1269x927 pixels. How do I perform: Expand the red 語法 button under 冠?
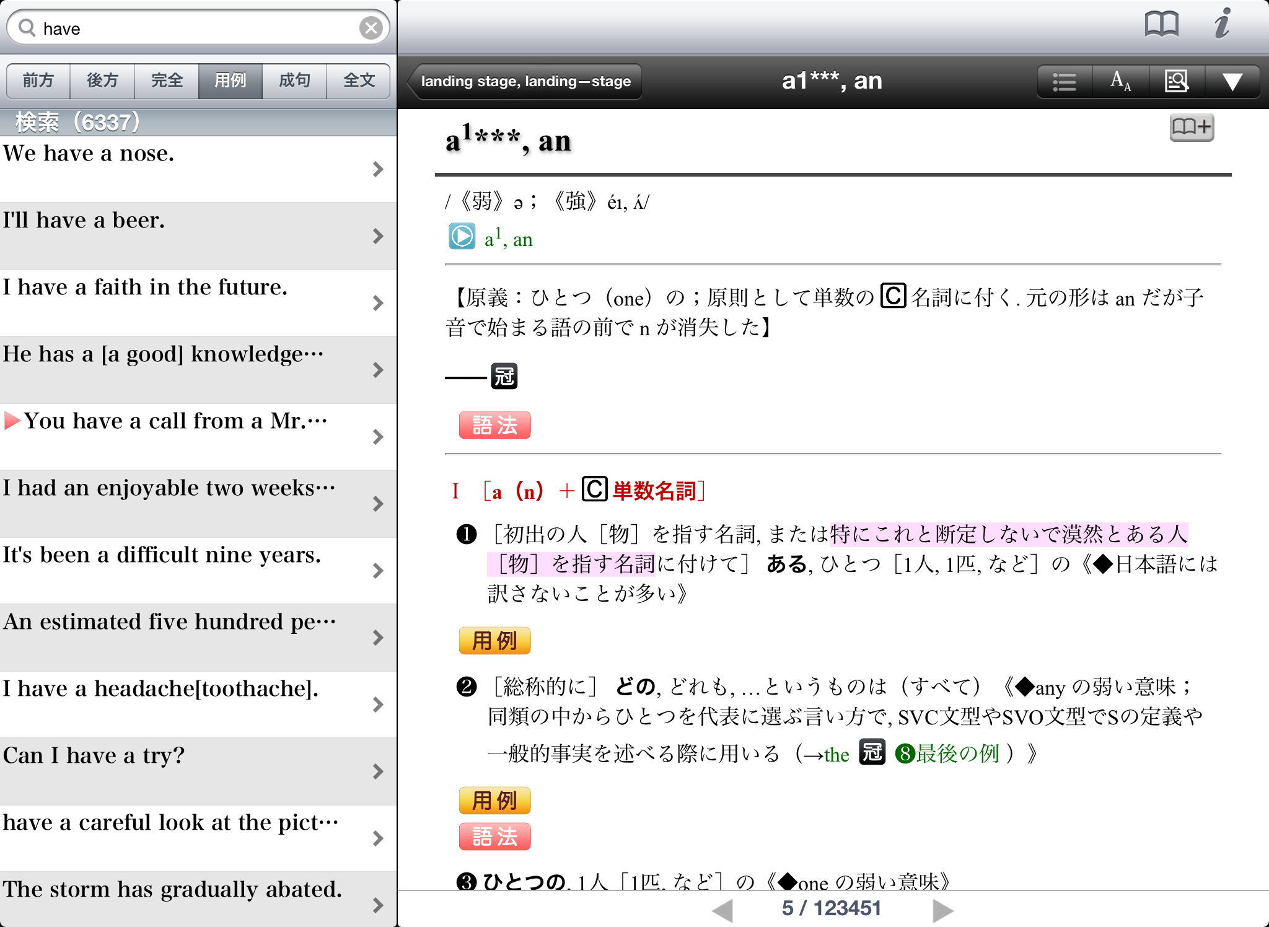click(494, 425)
